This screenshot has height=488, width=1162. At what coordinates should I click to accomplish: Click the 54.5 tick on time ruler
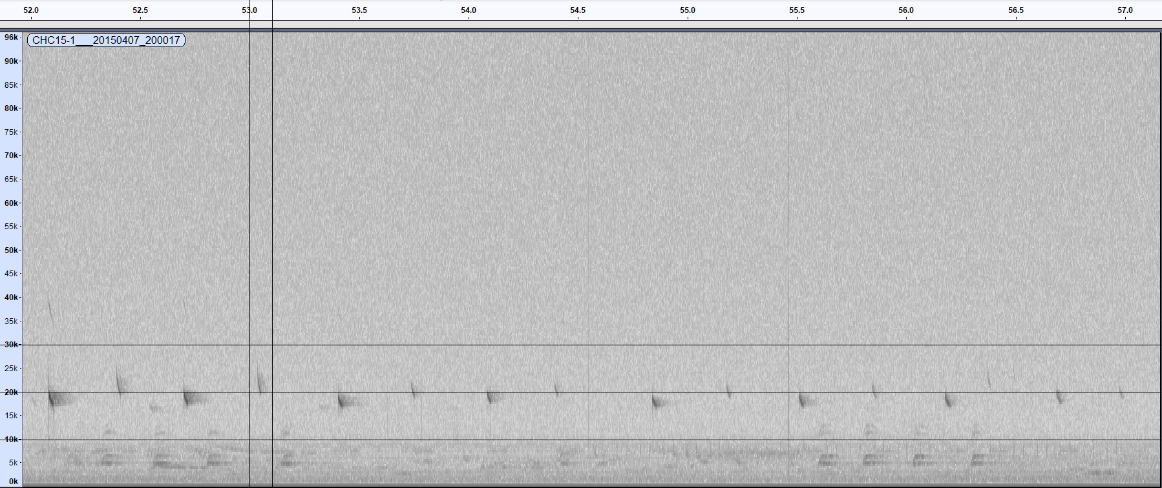578,10
